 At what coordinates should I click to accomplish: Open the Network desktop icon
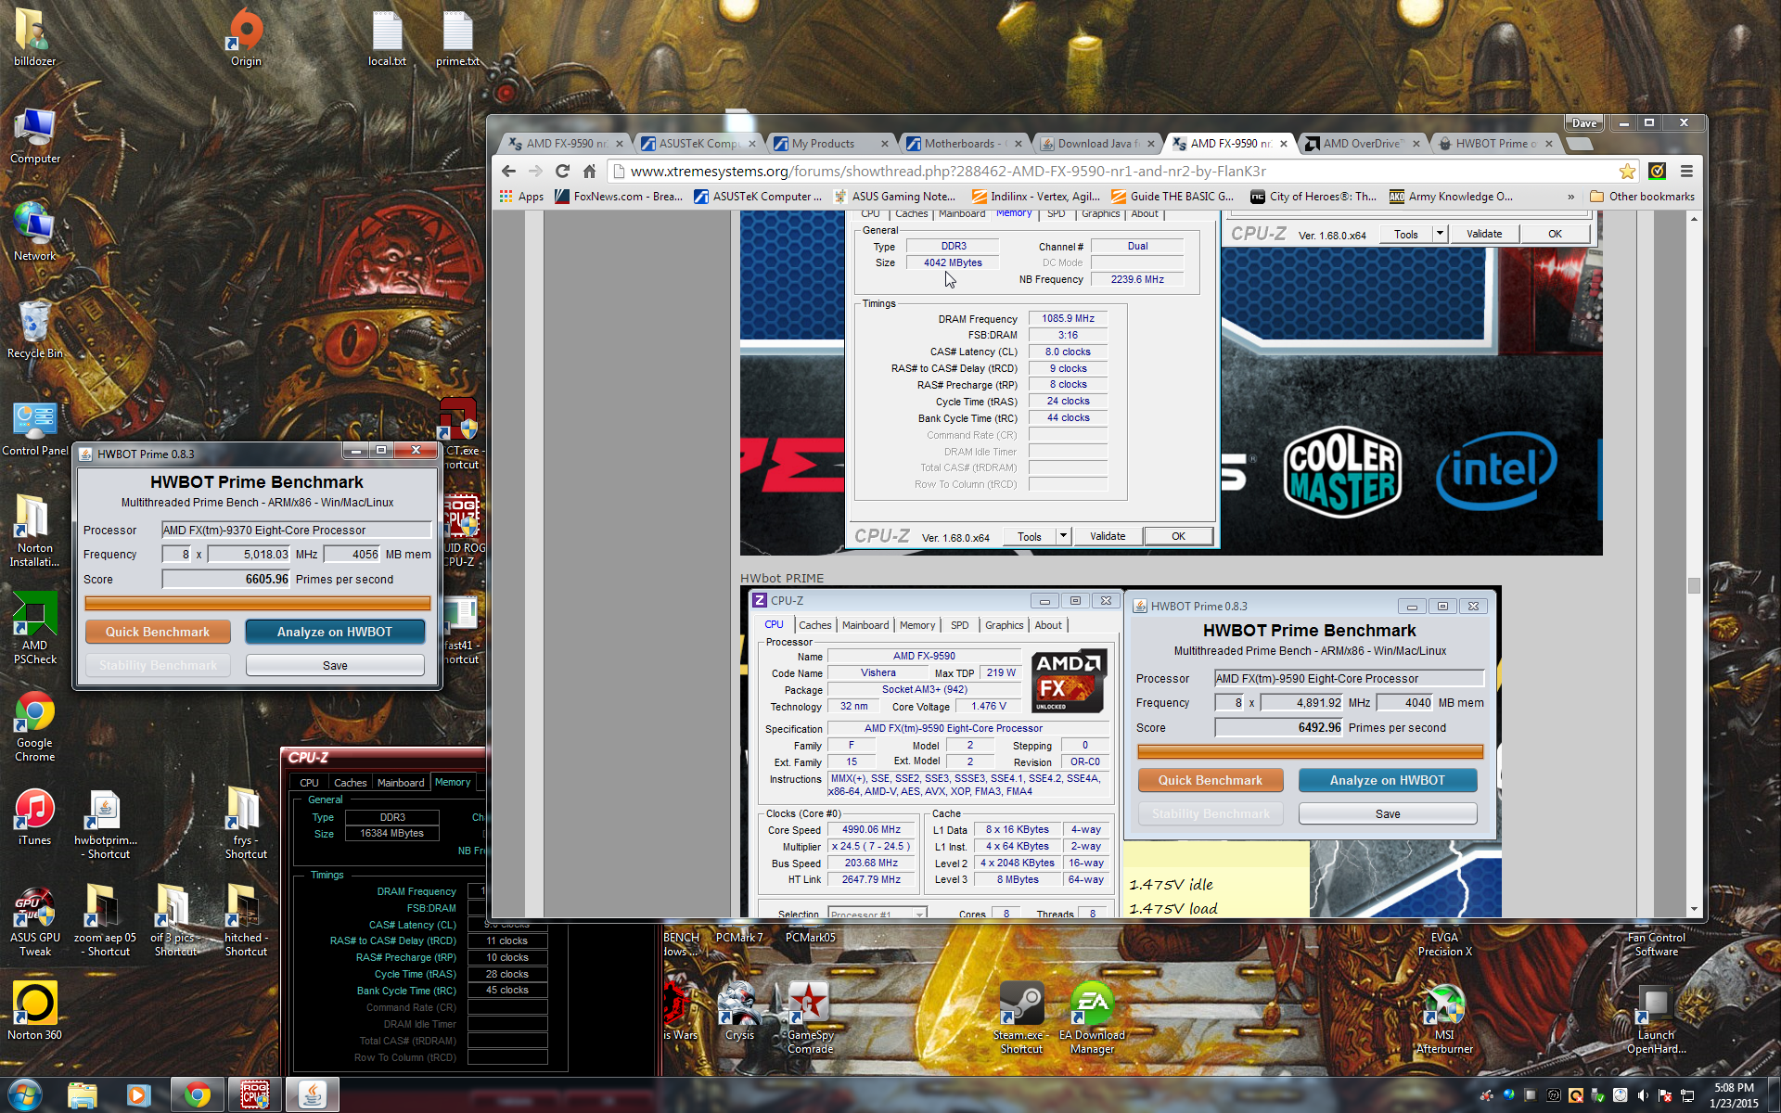[x=34, y=232]
